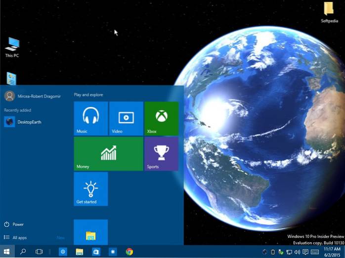Open the Xbox tile

coord(161,119)
